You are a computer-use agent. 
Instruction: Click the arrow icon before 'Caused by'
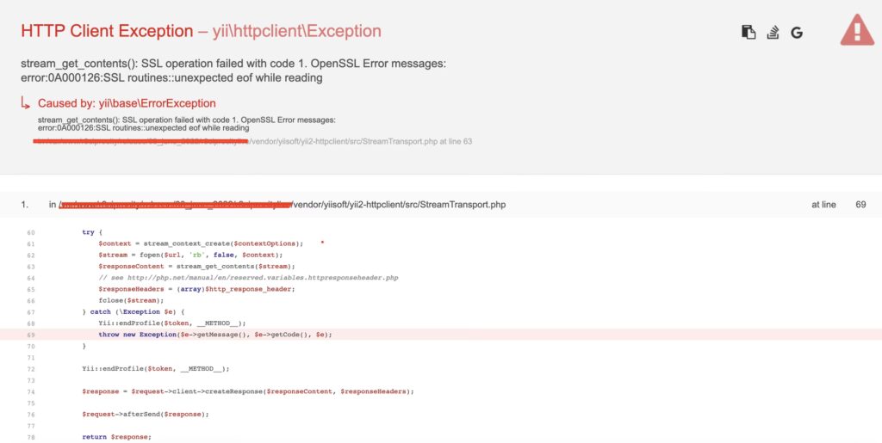pyautogui.click(x=27, y=103)
